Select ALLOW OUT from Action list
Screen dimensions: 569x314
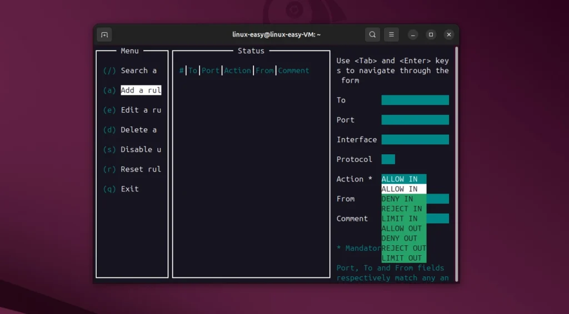tap(403, 229)
